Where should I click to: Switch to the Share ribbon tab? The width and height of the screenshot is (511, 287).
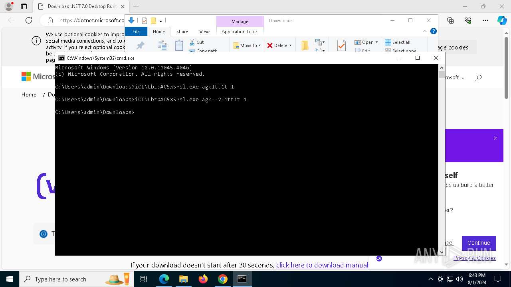pyautogui.click(x=182, y=31)
